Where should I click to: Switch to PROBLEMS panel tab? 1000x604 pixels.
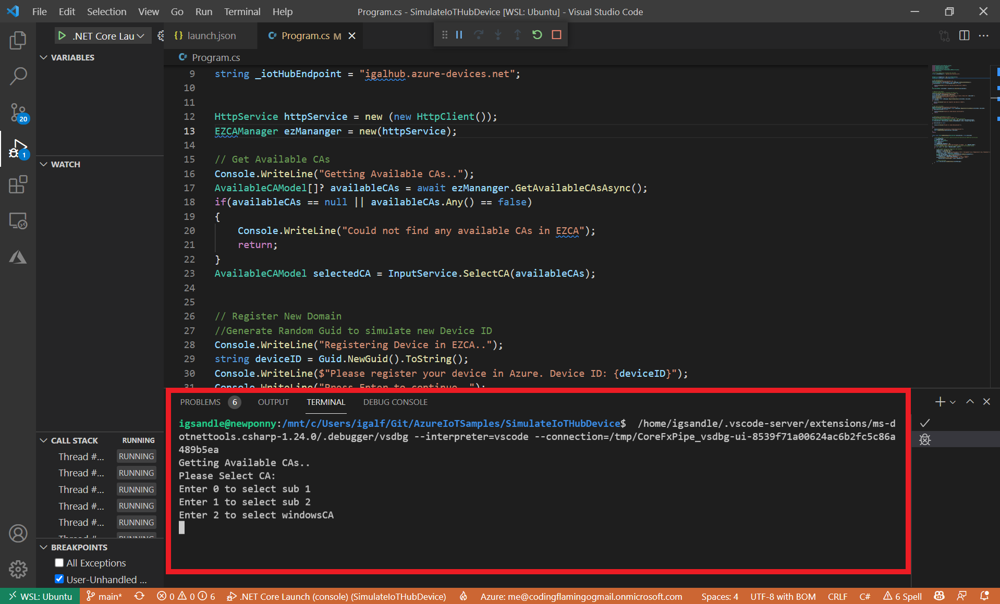pyautogui.click(x=210, y=402)
